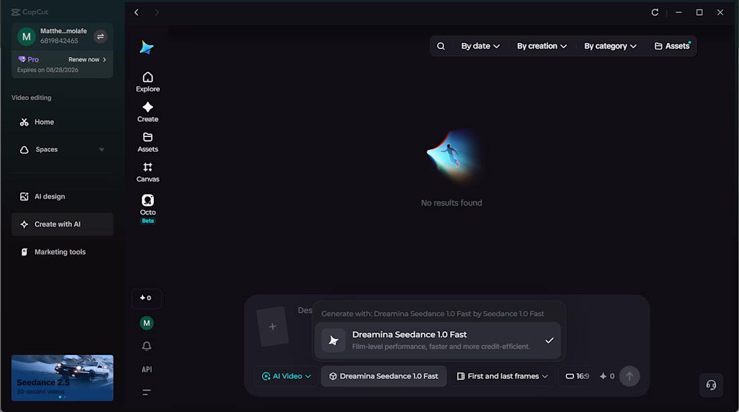
Task: Go to Explore in Dreamina sidebar
Action: point(148,82)
